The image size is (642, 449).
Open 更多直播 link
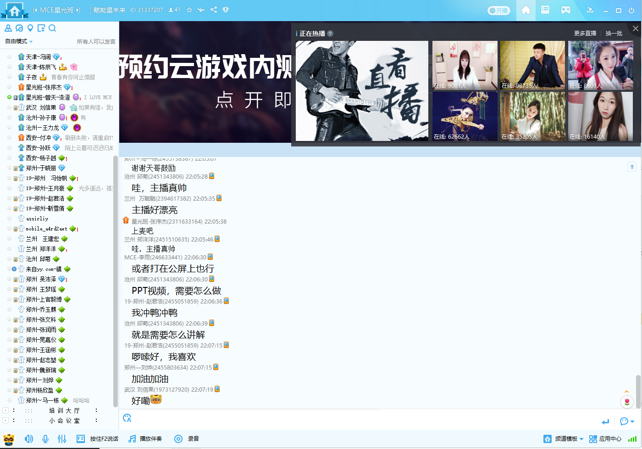[585, 34]
